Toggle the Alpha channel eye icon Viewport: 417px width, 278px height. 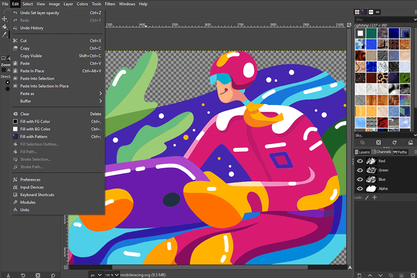coord(359,189)
